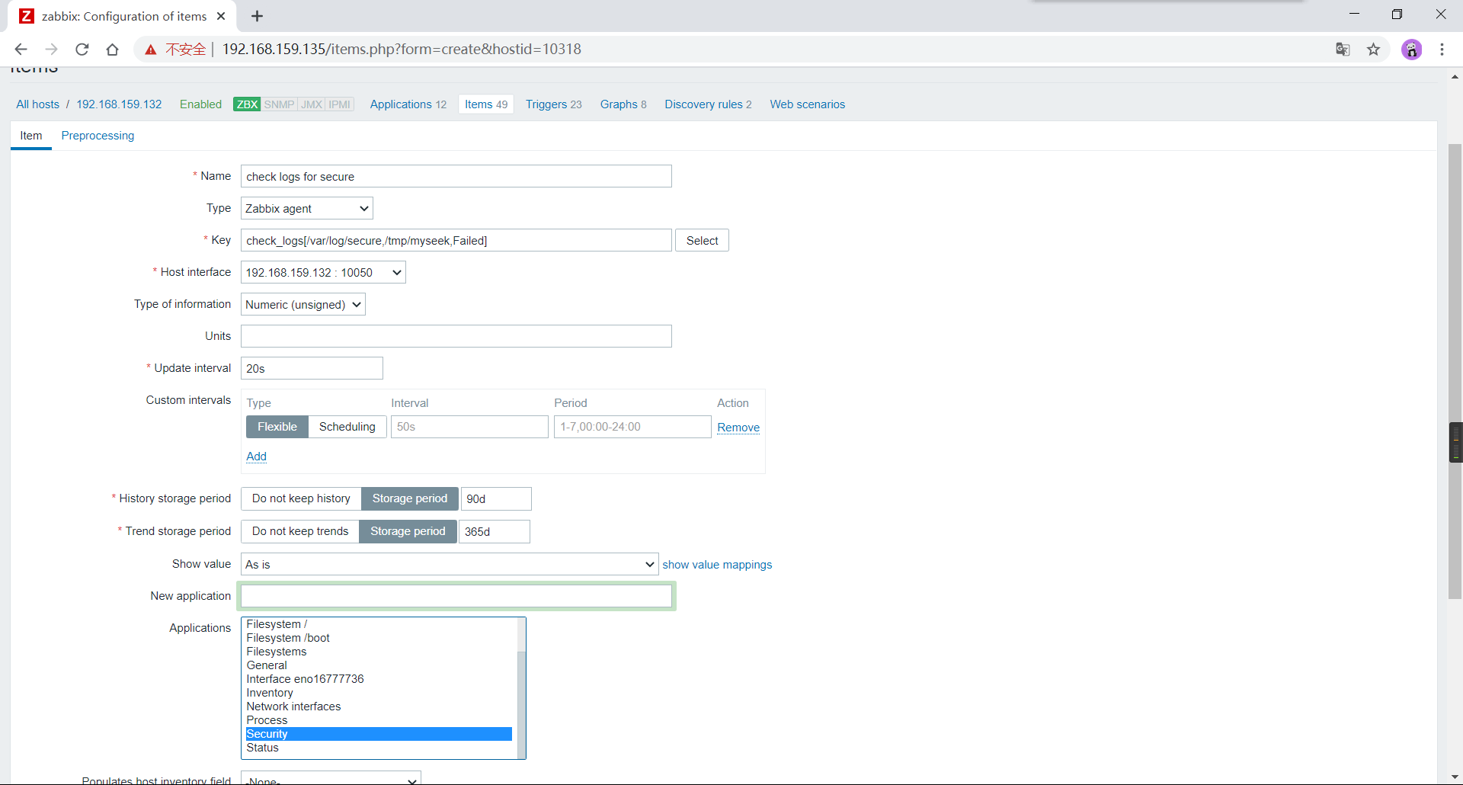Image resolution: width=1463 pixels, height=785 pixels.
Task: Select Filesystem /boot in Applications list
Action: tap(379, 638)
